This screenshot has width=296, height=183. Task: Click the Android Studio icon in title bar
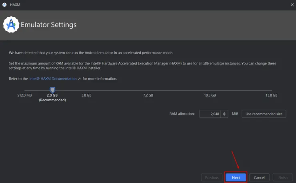pos(4,4)
